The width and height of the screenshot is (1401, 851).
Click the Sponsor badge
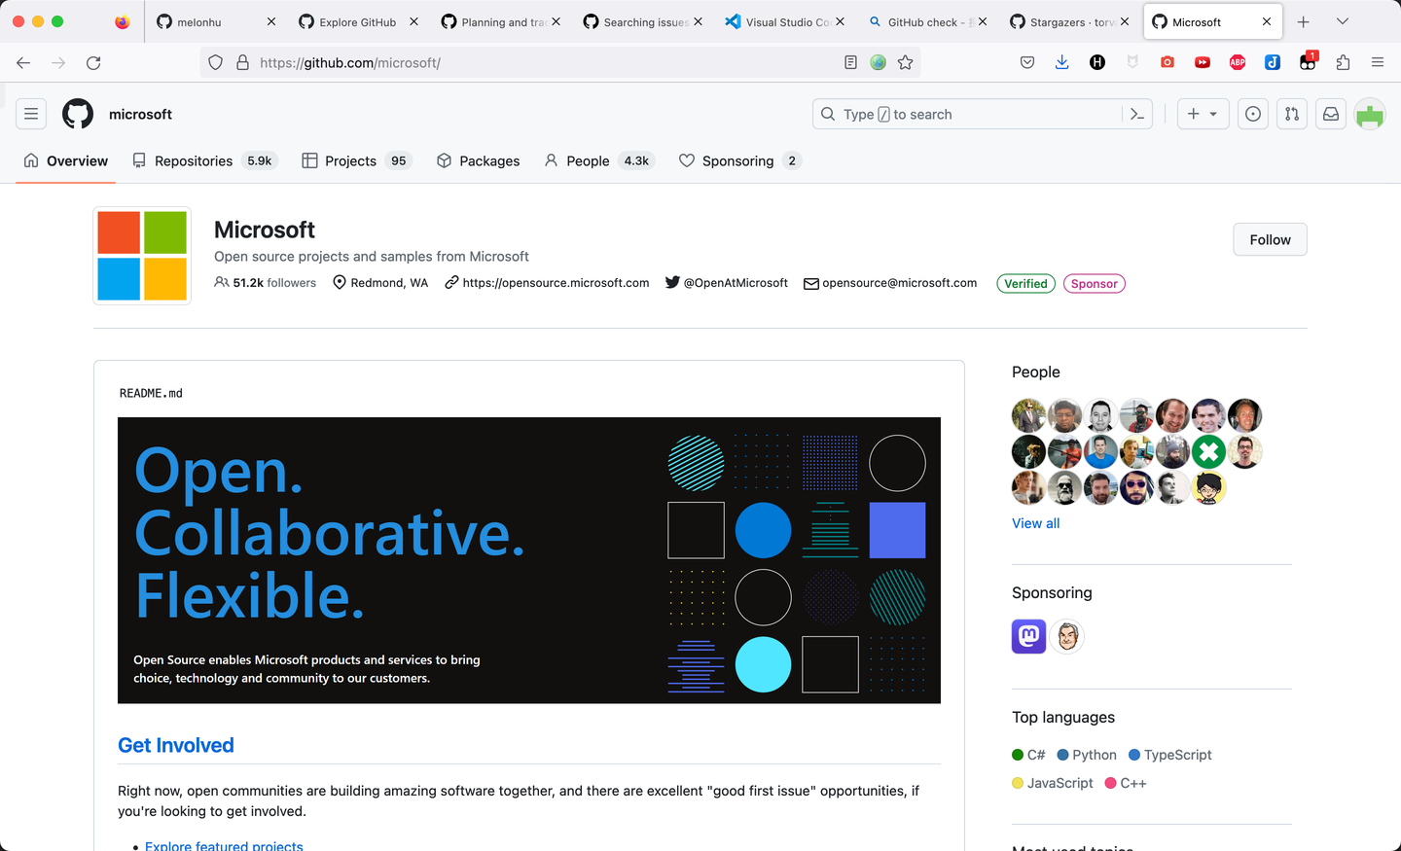(x=1094, y=284)
